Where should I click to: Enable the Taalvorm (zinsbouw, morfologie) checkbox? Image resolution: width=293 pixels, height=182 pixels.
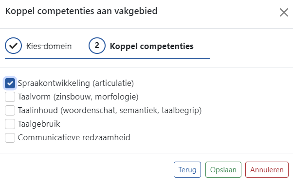click(10, 97)
